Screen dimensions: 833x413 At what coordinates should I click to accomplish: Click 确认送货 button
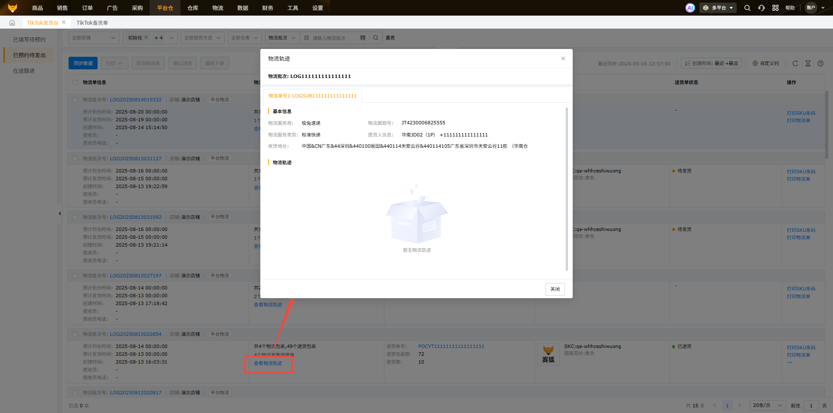click(183, 63)
